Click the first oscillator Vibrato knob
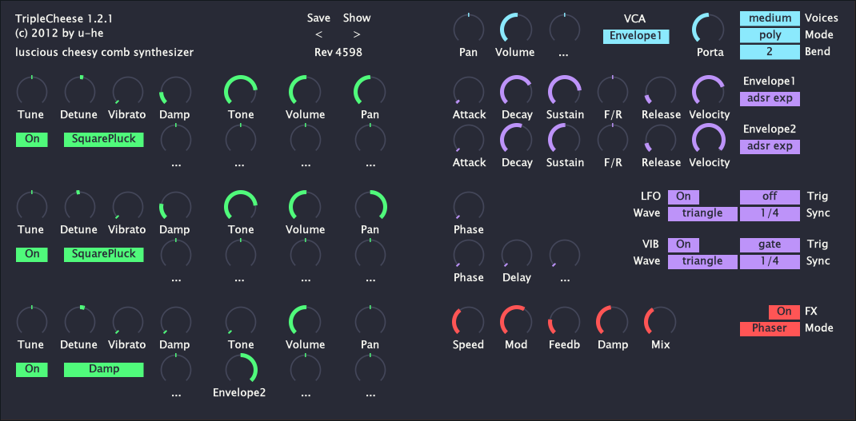Screen dimensions: 856x421 [128, 91]
